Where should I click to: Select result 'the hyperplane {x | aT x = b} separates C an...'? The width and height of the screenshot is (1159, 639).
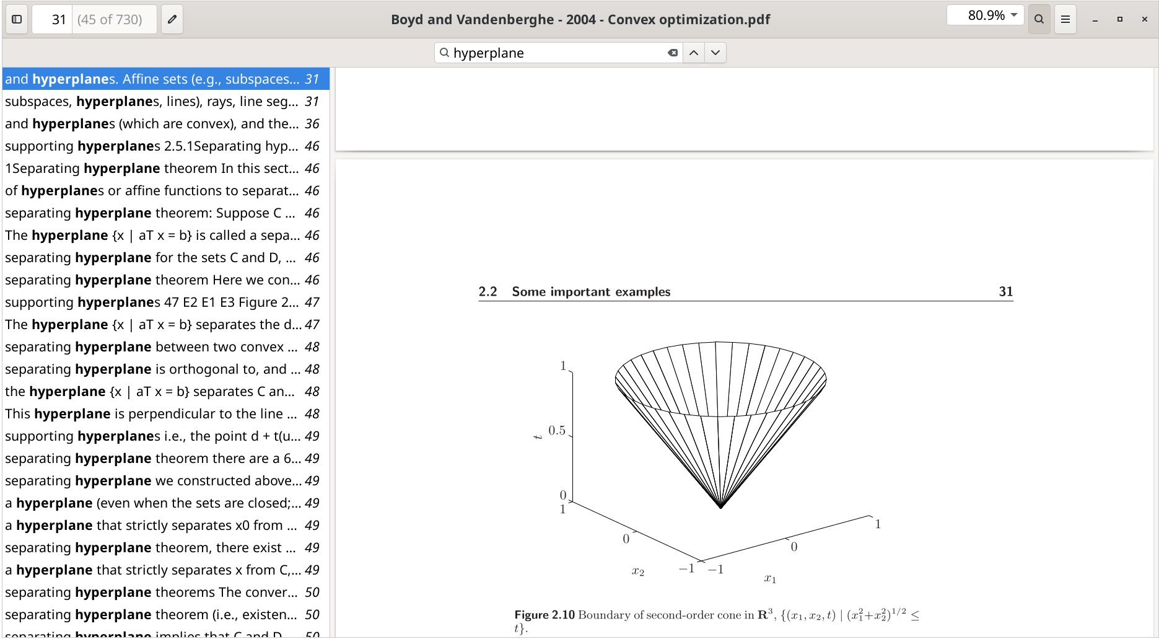[x=165, y=392]
